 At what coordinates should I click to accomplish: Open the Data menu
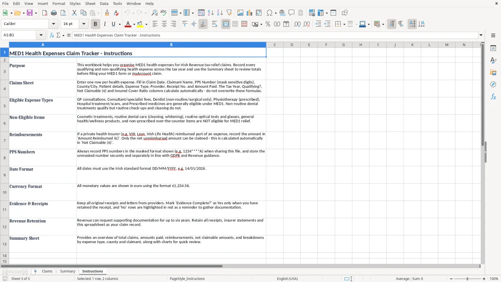tap(104, 3)
